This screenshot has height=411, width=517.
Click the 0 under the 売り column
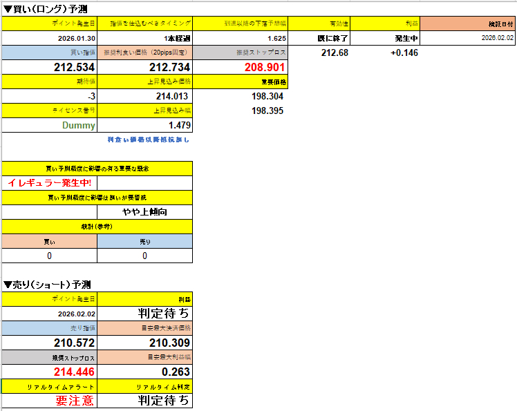coord(144,256)
